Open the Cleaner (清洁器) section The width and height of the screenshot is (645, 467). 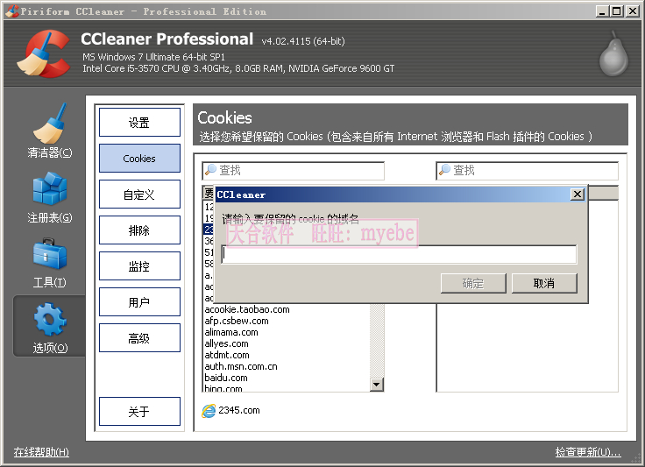pos(49,131)
